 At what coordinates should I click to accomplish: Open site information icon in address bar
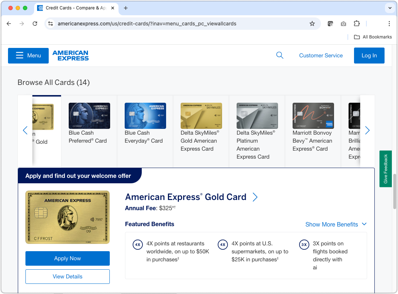[51, 24]
